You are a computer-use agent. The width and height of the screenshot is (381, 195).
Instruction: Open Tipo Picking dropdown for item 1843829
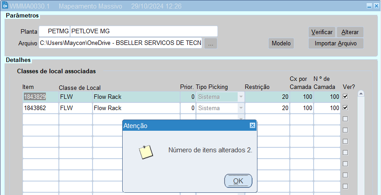point(241,97)
